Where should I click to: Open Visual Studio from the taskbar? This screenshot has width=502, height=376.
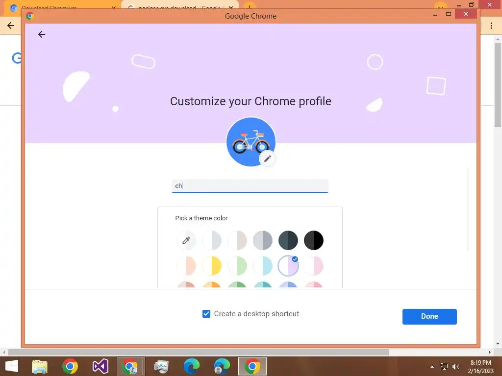[x=100, y=366]
